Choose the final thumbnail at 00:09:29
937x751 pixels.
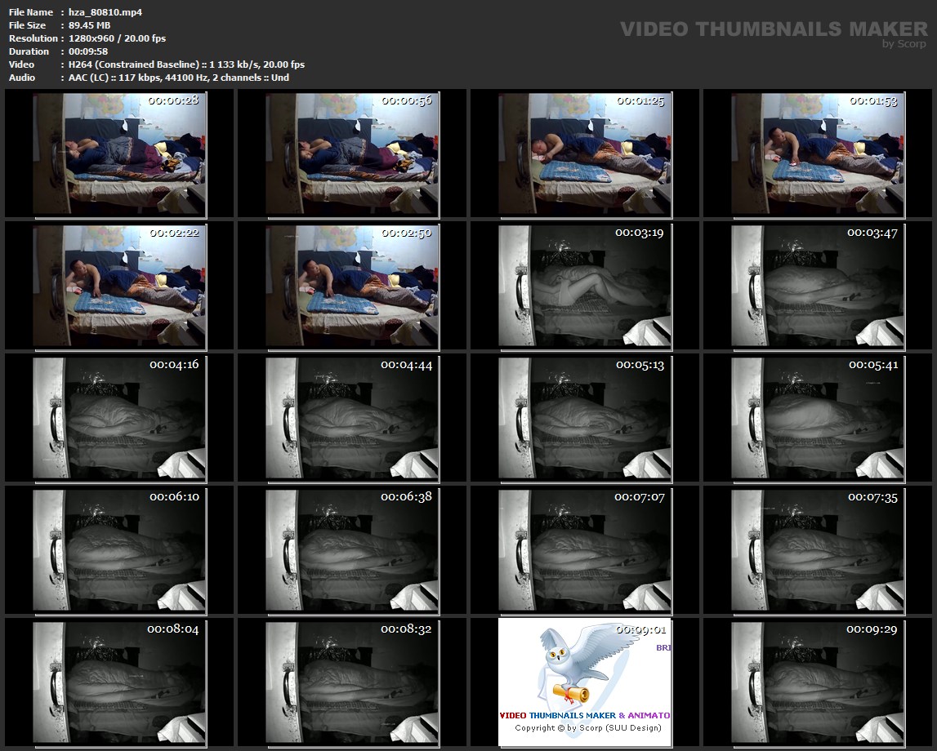coord(818,682)
